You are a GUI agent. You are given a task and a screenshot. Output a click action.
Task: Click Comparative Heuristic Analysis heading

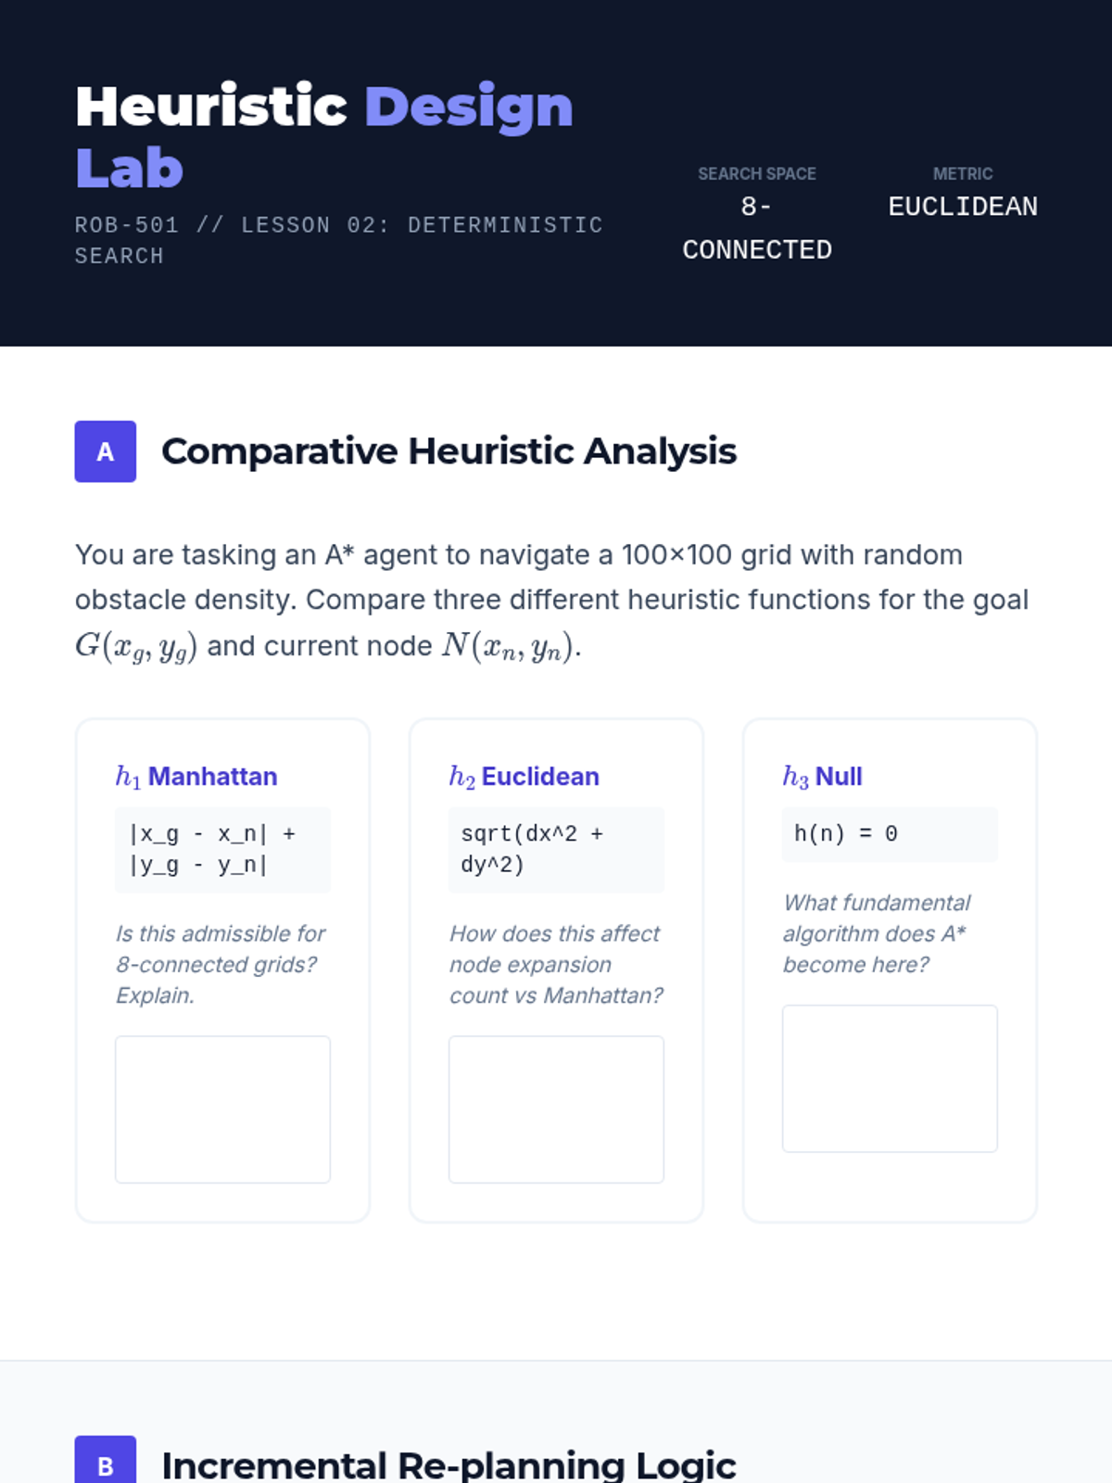pyautogui.click(x=449, y=451)
